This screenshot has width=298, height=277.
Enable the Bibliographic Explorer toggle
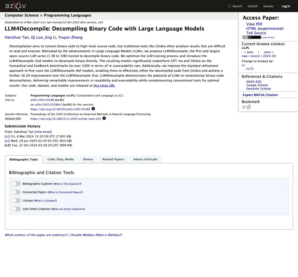coord(16,184)
